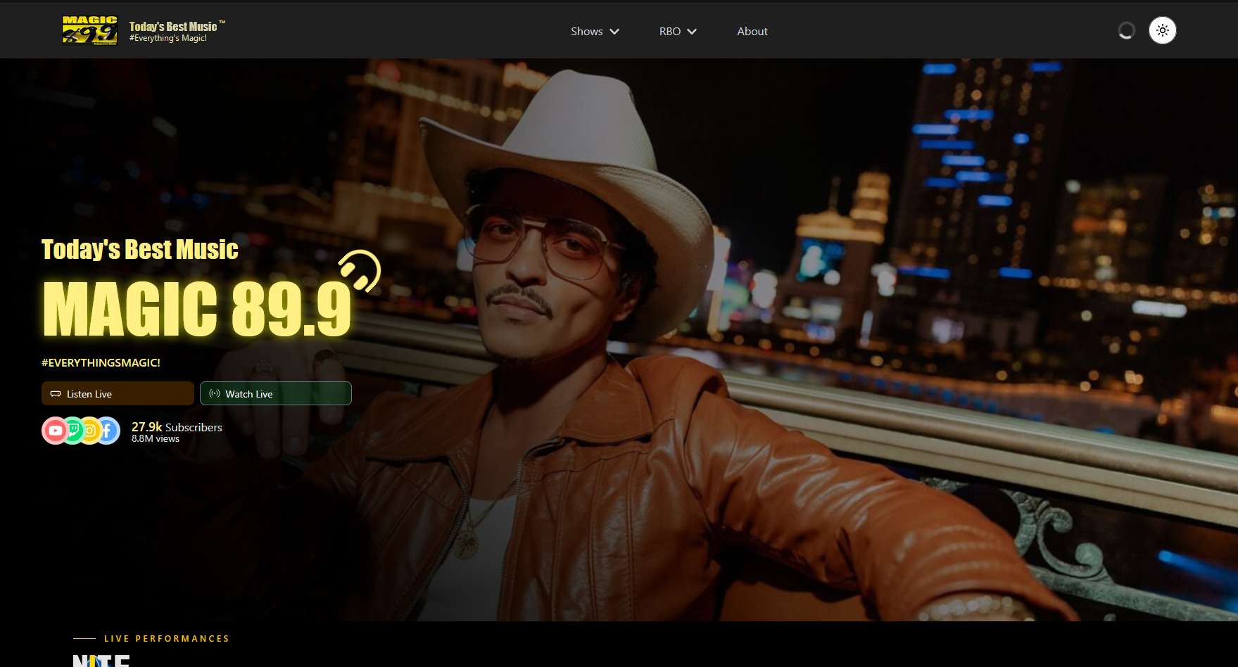Click the header tagline "Today's Best Music"
The height and width of the screenshot is (667, 1238).
click(x=173, y=26)
